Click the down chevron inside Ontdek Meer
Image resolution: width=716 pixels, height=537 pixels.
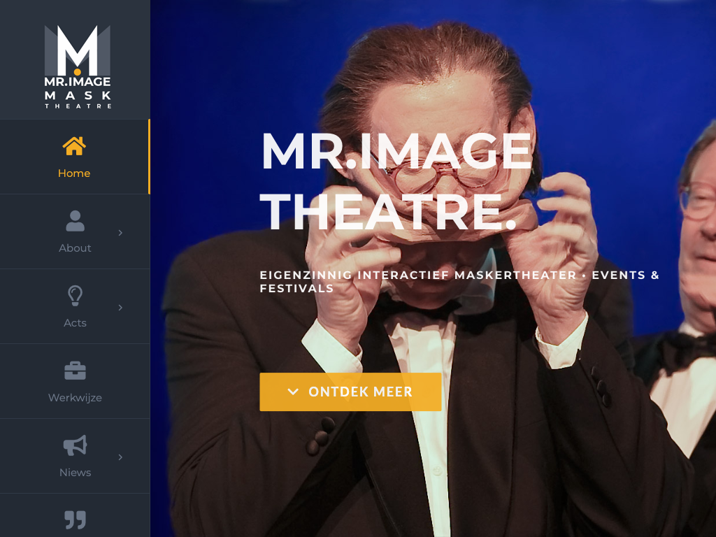[293, 392]
